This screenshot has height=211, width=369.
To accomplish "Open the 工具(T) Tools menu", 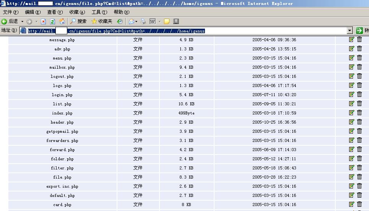I will pyautogui.click(x=99, y=12).
